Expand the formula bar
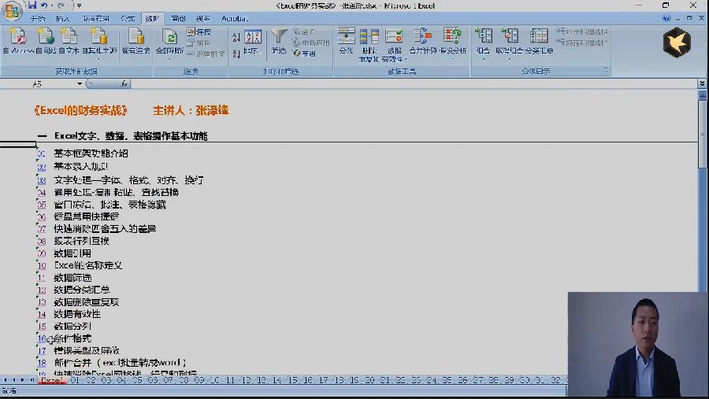The image size is (709, 399). [702, 83]
